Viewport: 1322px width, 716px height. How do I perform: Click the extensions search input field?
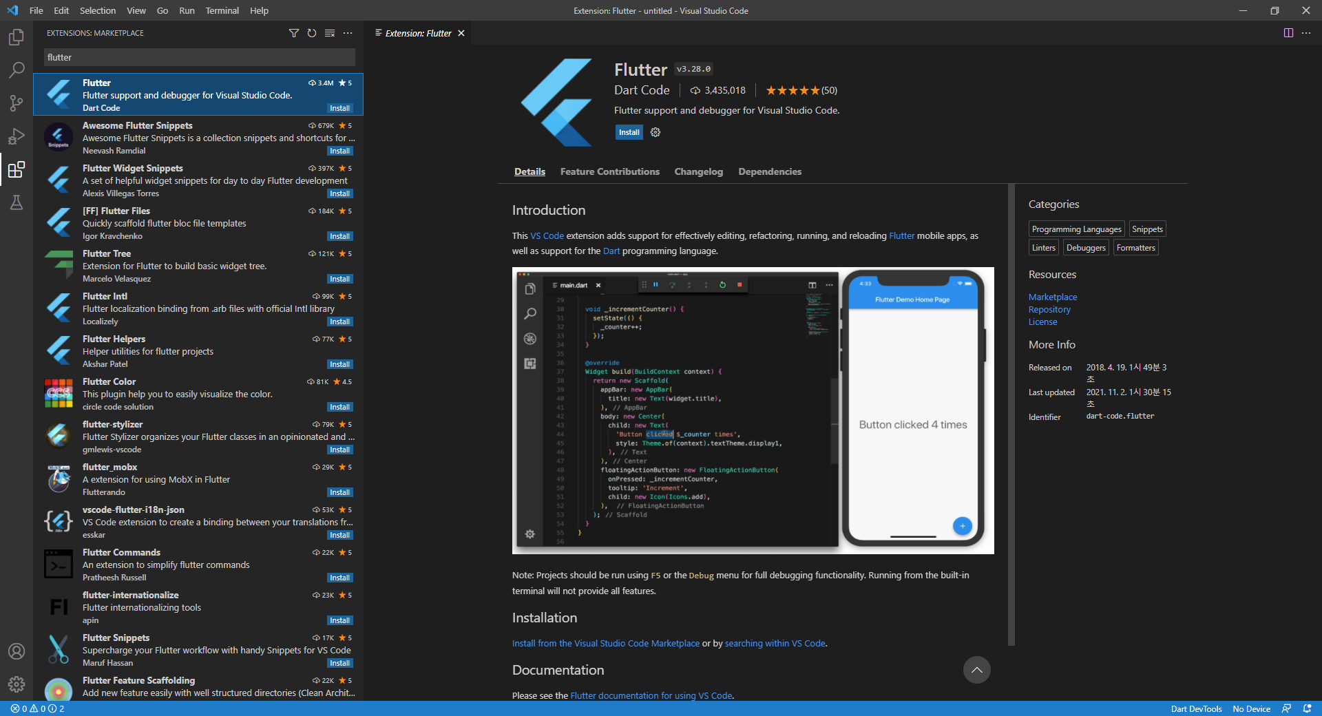[x=200, y=57]
